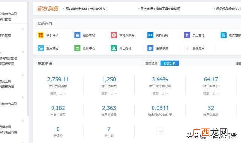Click the 官方消息 heading

pos(48,9)
